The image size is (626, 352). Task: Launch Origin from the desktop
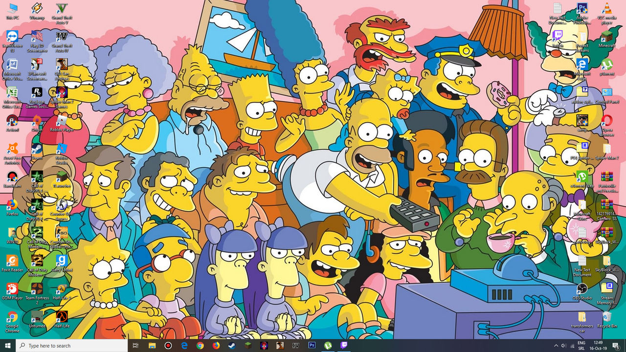[x=37, y=123]
